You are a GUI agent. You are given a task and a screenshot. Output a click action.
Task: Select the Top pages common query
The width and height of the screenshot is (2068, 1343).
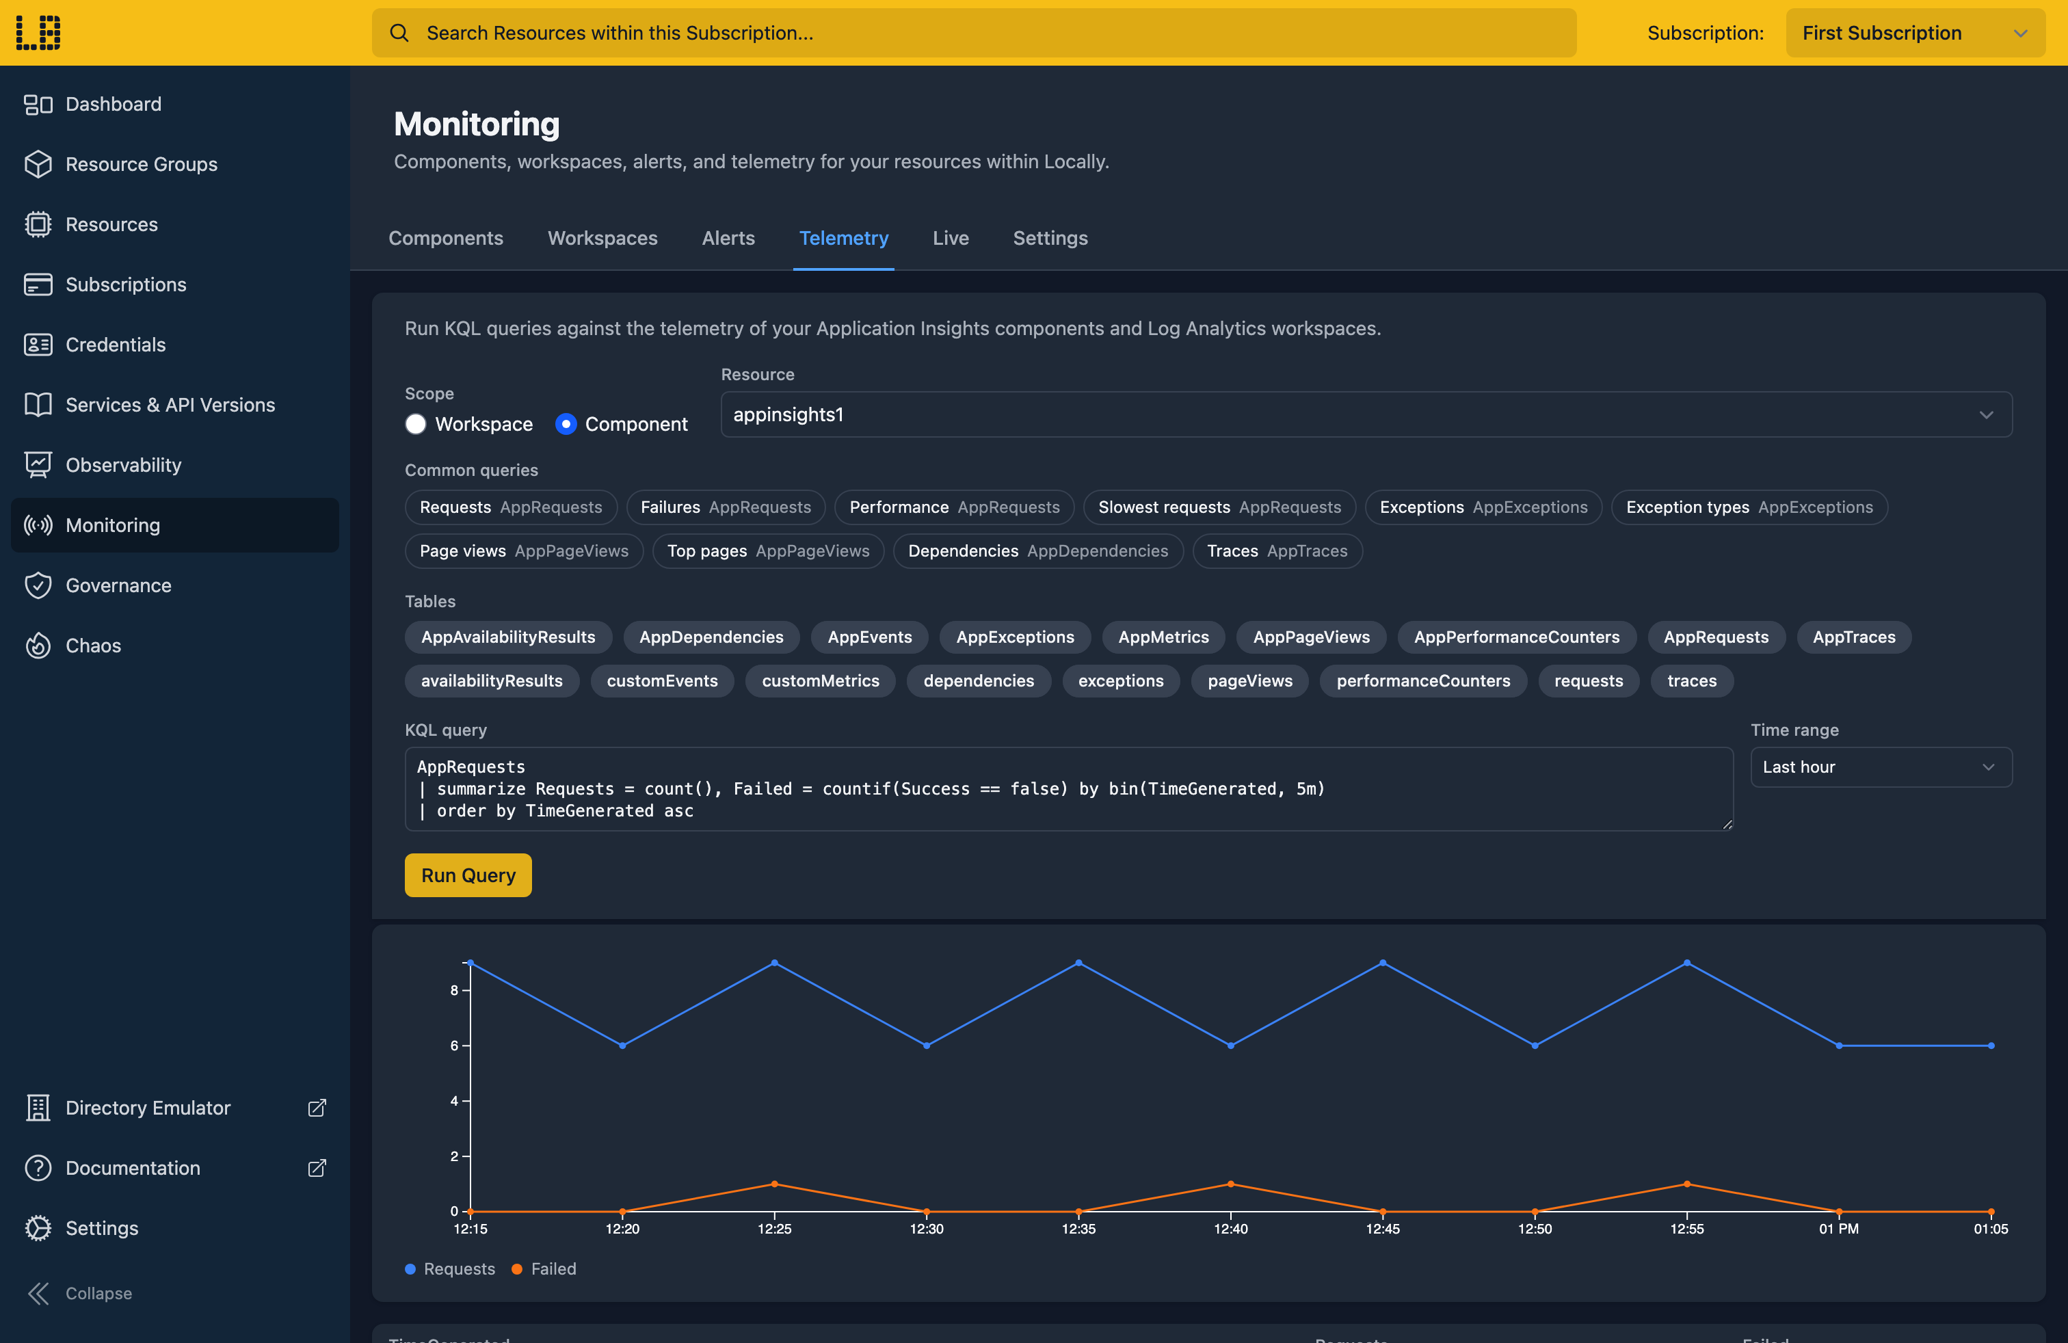coord(768,550)
